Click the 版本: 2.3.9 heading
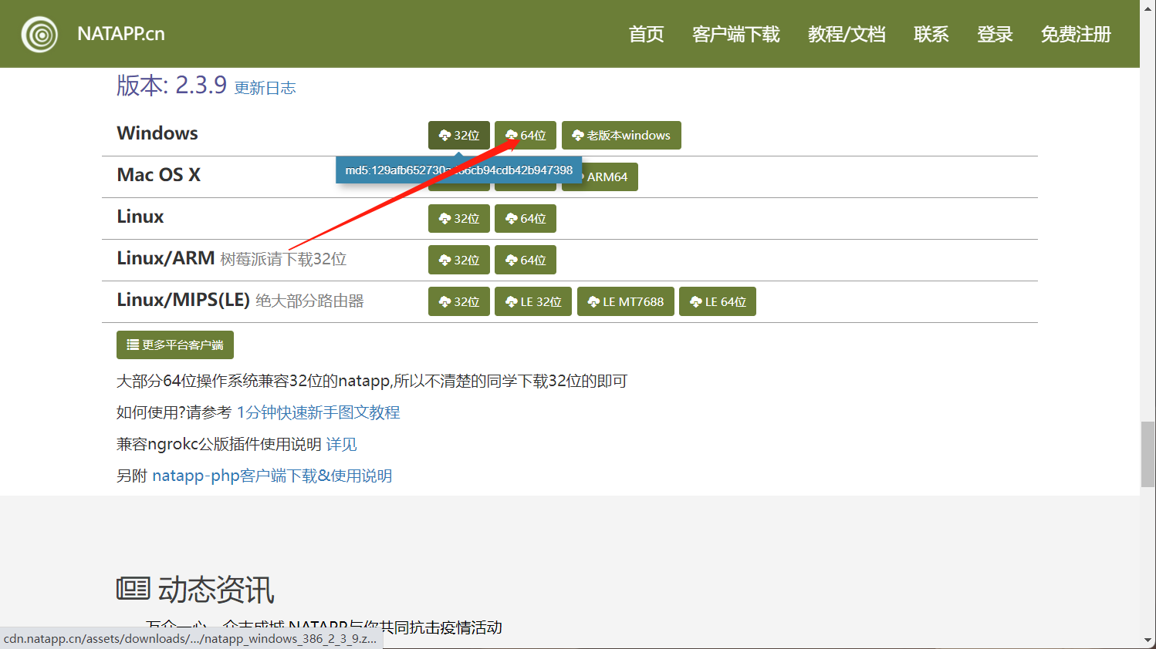Viewport: 1156px width, 649px height. click(x=171, y=85)
